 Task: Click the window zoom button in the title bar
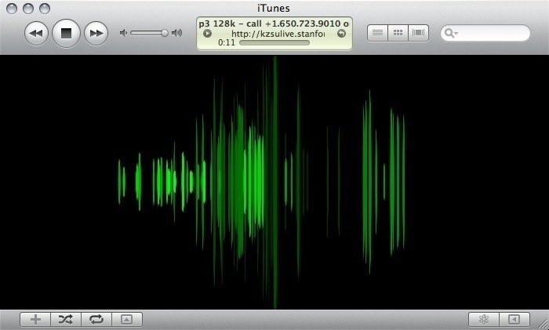click(45, 9)
